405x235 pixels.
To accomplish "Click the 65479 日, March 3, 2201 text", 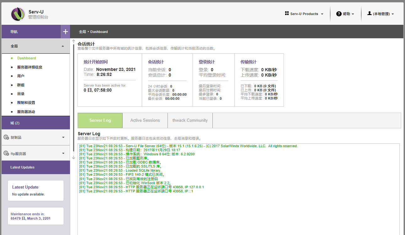I will pos(30,218).
